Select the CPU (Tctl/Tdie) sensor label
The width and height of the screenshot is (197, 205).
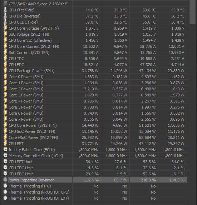point(21,10)
